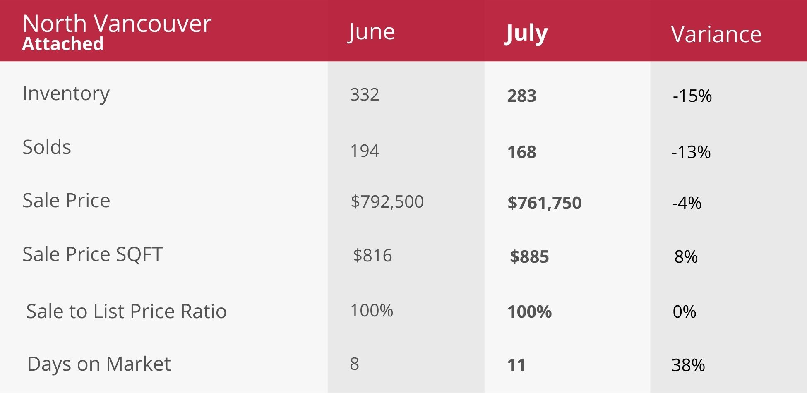Select July solds value 168

click(x=521, y=152)
